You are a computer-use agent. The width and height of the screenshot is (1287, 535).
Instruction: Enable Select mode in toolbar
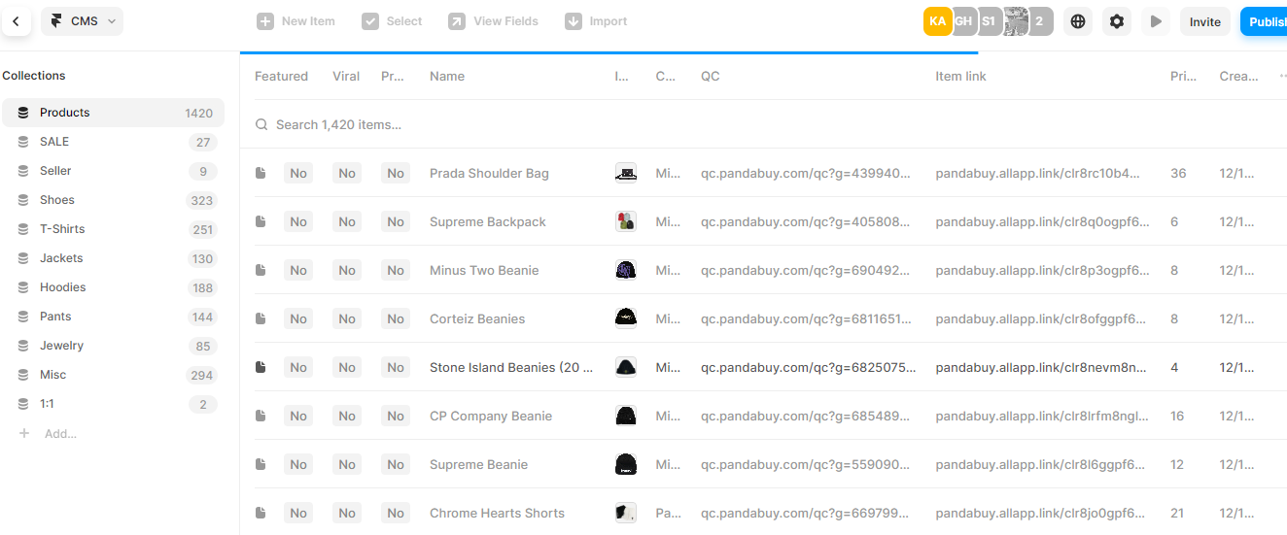393,21
